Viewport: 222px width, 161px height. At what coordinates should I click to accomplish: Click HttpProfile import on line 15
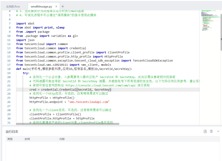pos(113,56)
